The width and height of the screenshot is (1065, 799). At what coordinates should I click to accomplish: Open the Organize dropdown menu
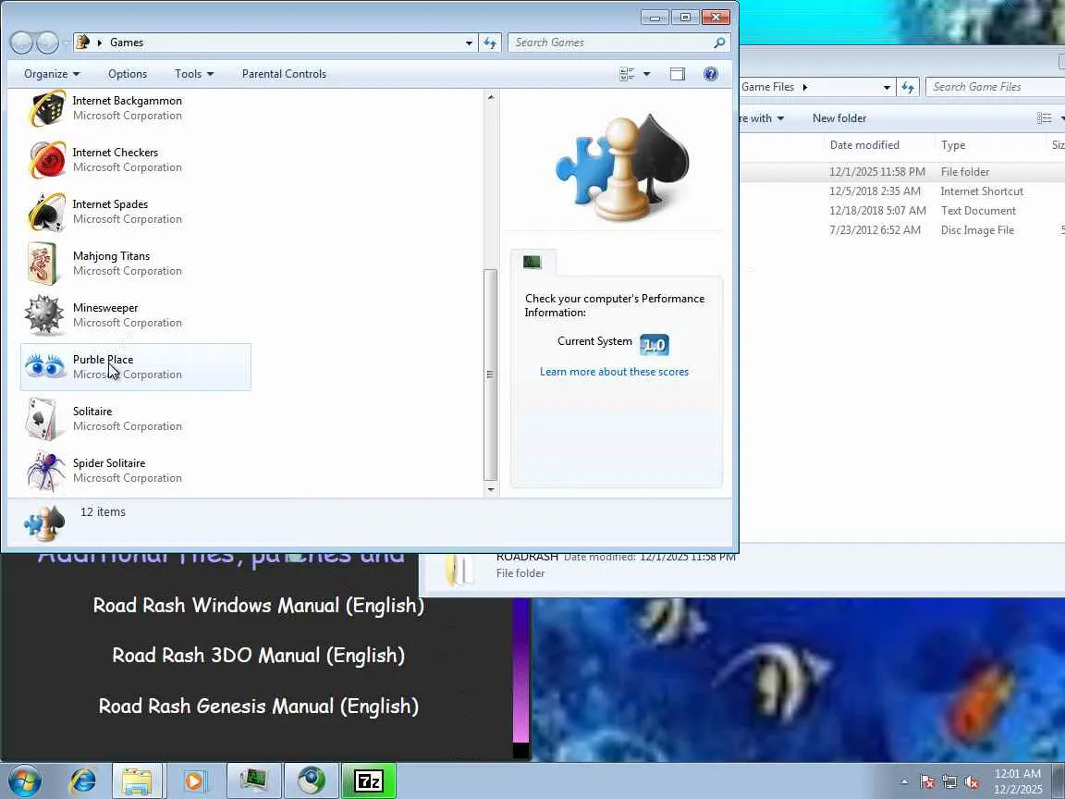[x=52, y=74]
